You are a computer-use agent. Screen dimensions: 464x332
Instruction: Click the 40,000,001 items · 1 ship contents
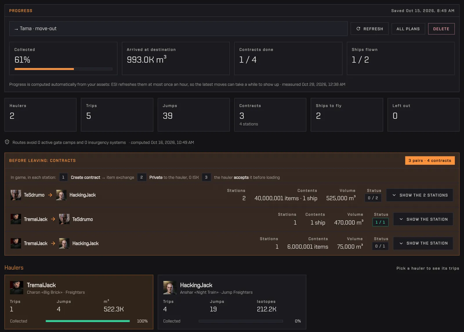pos(286,198)
